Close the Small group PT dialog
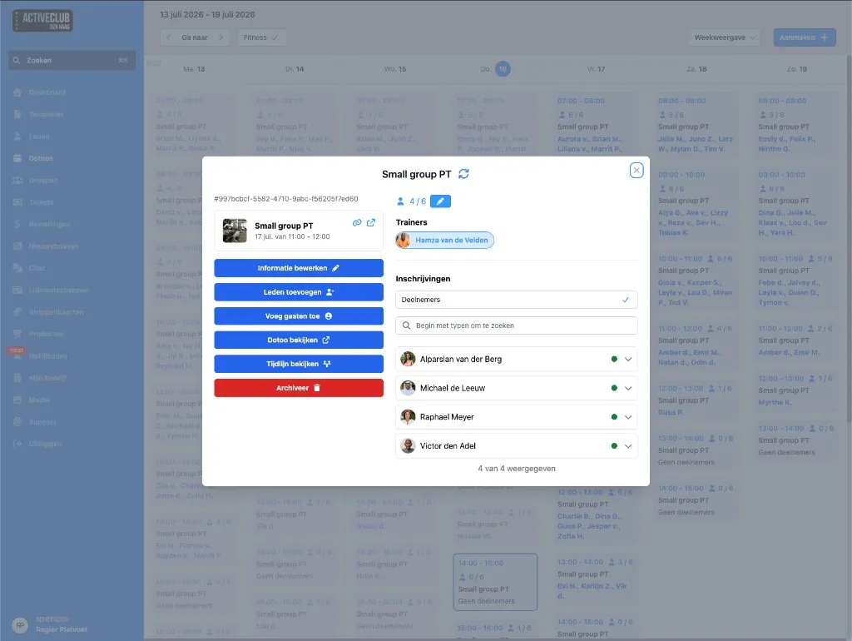The width and height of the screenshot is (852, 641). [x=637, y=170]
